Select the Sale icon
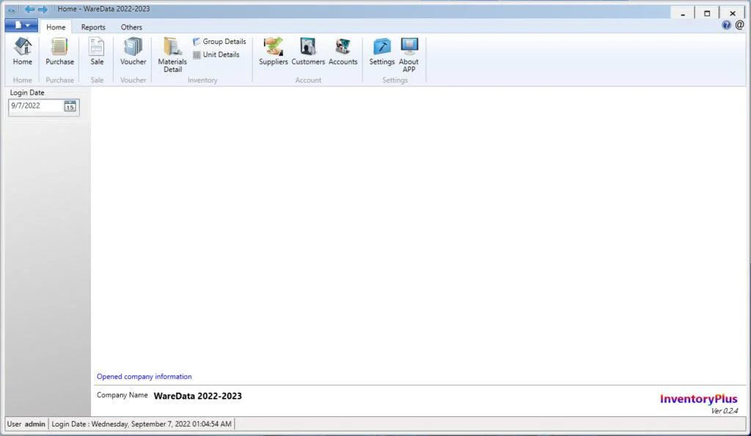 (x=97, y=53)
